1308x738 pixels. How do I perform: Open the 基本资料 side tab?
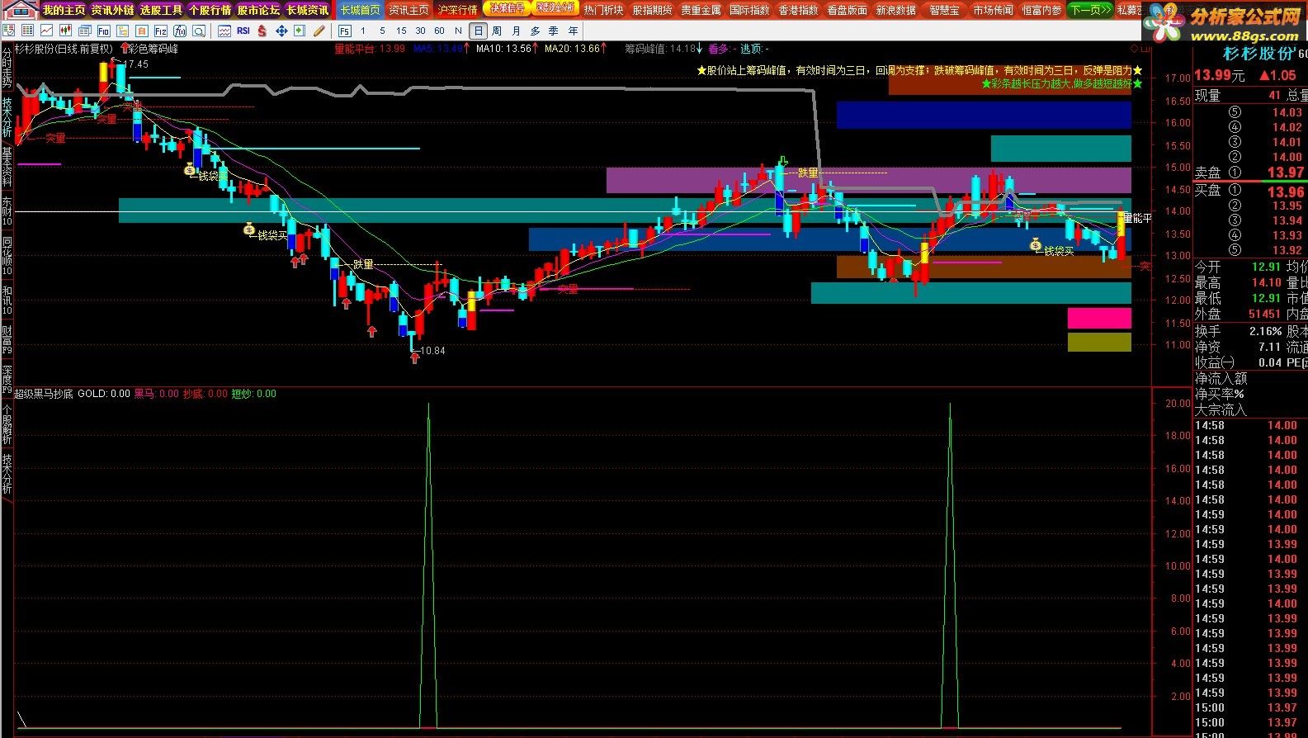(7, 167)
